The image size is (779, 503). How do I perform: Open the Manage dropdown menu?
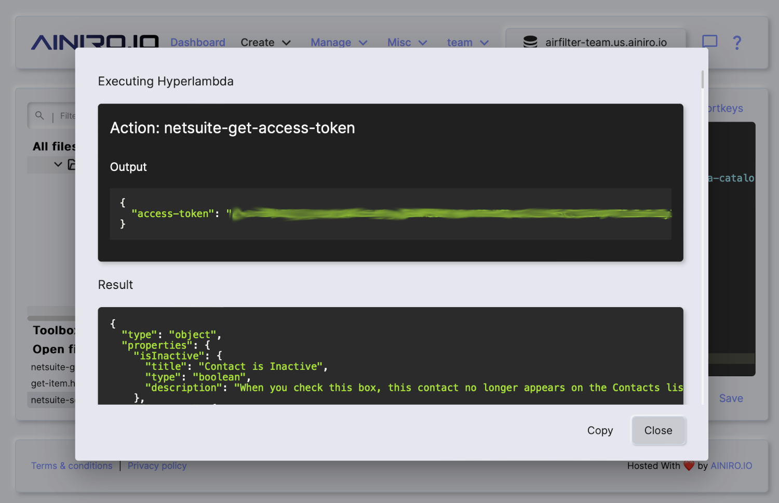tap(339, 42)
